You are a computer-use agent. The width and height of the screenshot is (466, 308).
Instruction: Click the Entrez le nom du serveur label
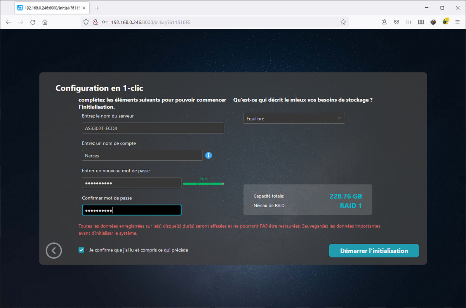(108, 116)
